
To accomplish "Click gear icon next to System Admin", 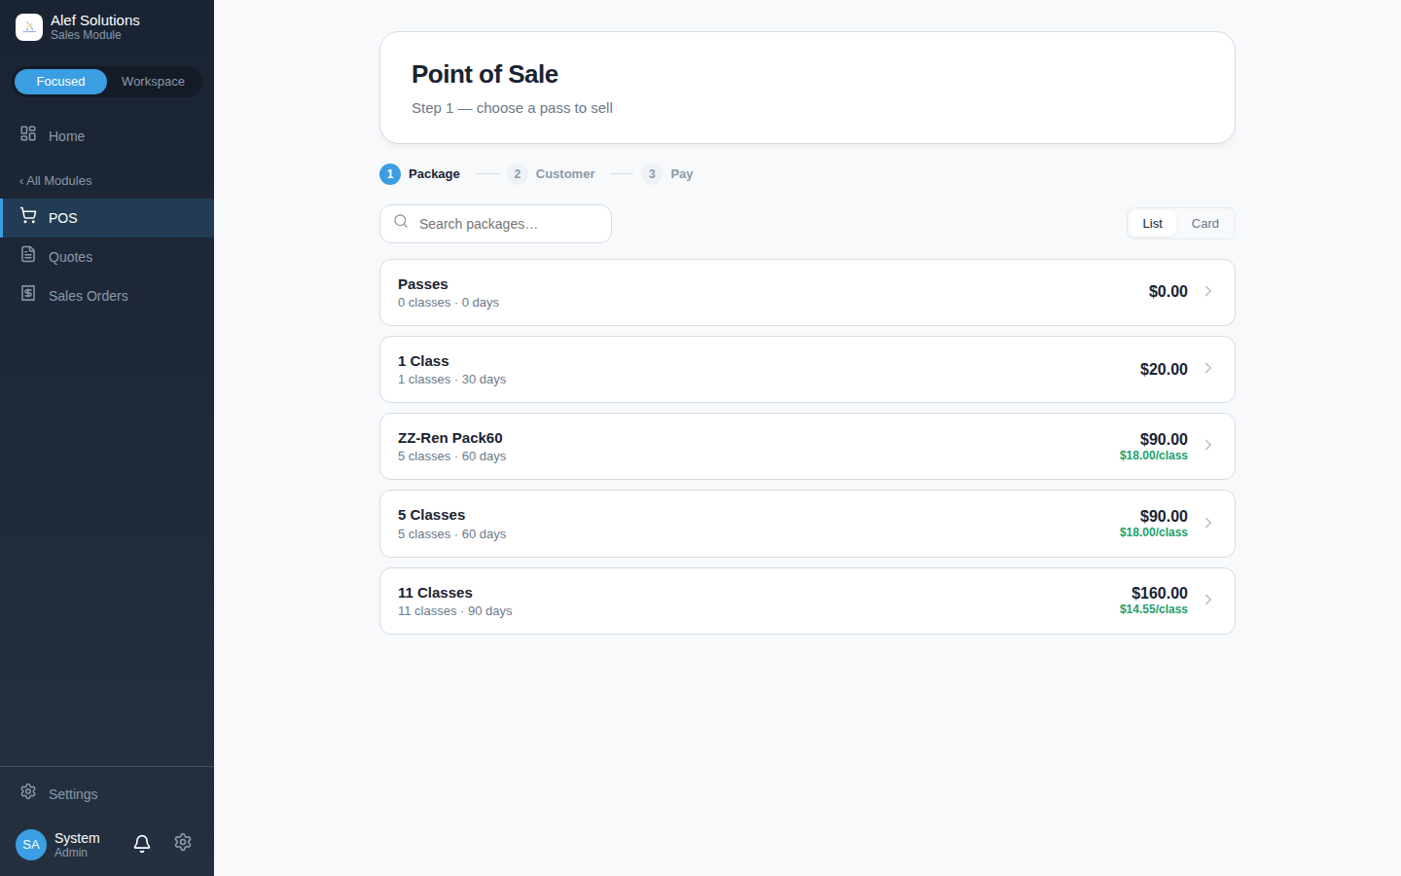I will pyautogui.click(x=183, y=842).
